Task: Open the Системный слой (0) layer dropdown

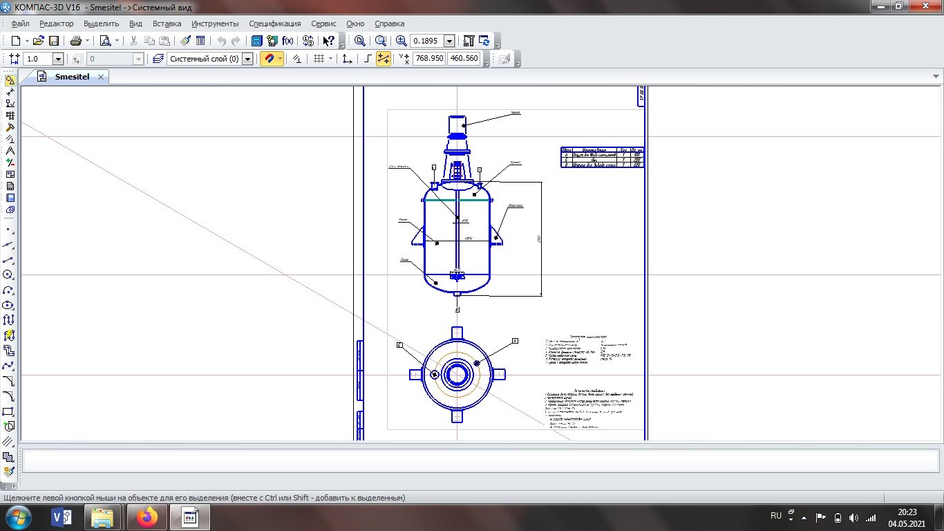Action: pos(247,59)
